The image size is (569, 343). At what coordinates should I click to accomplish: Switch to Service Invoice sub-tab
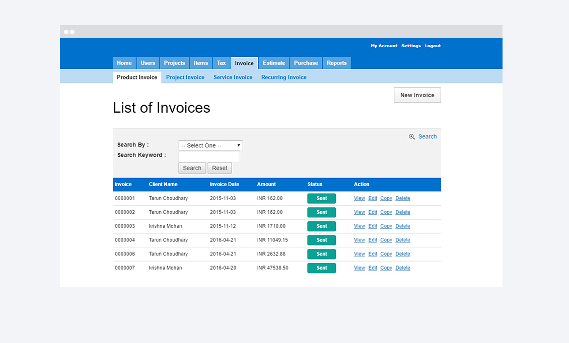click(x=233, y=77)
